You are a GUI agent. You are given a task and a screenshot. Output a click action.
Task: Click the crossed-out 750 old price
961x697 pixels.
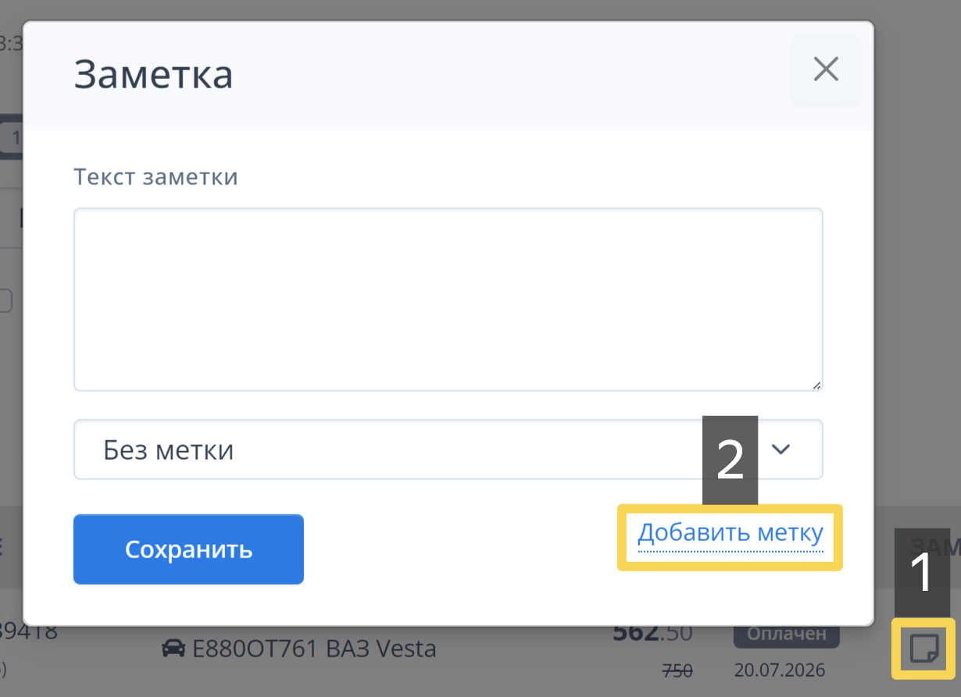[x=677, y=670]
